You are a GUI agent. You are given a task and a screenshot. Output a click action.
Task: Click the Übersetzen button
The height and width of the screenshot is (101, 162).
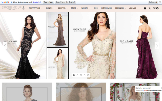pos(48,2)
